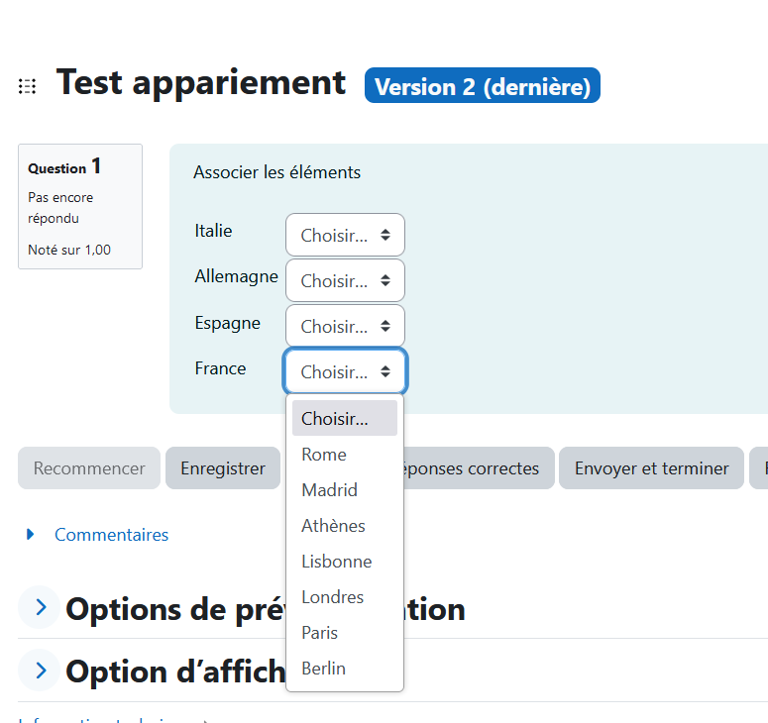Expand Option d'affichage chevron

tap(41, 671)
